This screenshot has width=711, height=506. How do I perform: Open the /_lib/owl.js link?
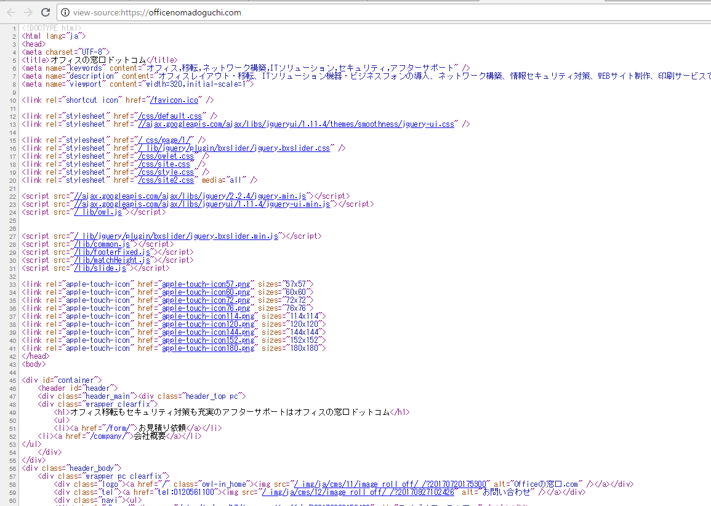tap(98, 212)
